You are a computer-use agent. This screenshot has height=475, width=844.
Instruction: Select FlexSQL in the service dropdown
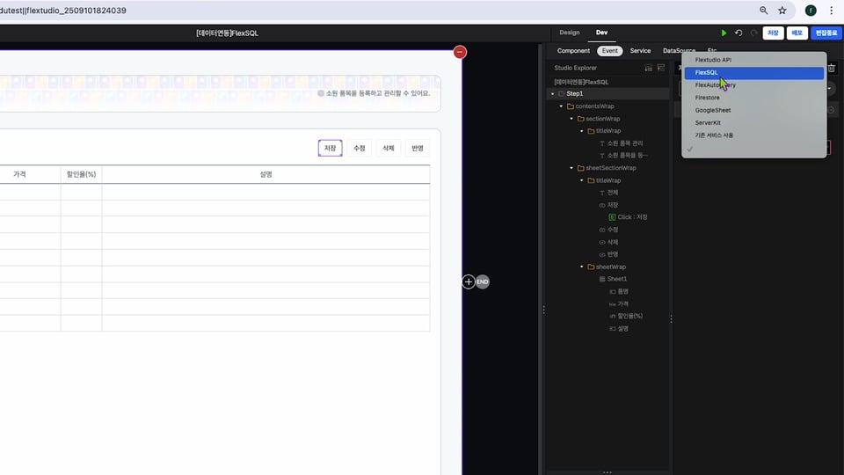(x=753, y=73)
